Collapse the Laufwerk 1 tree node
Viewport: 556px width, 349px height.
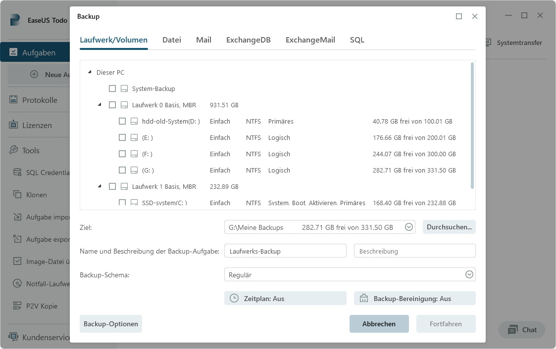pos(100,186)
